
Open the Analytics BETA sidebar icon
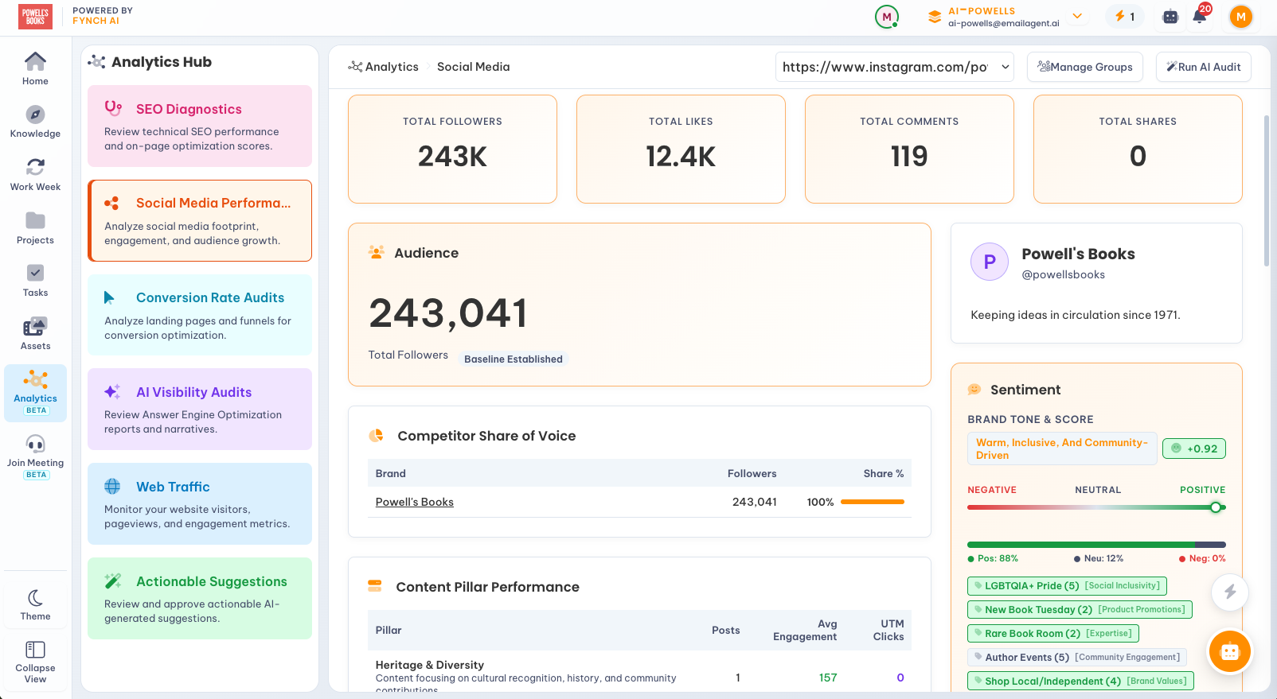click(35, 392)
